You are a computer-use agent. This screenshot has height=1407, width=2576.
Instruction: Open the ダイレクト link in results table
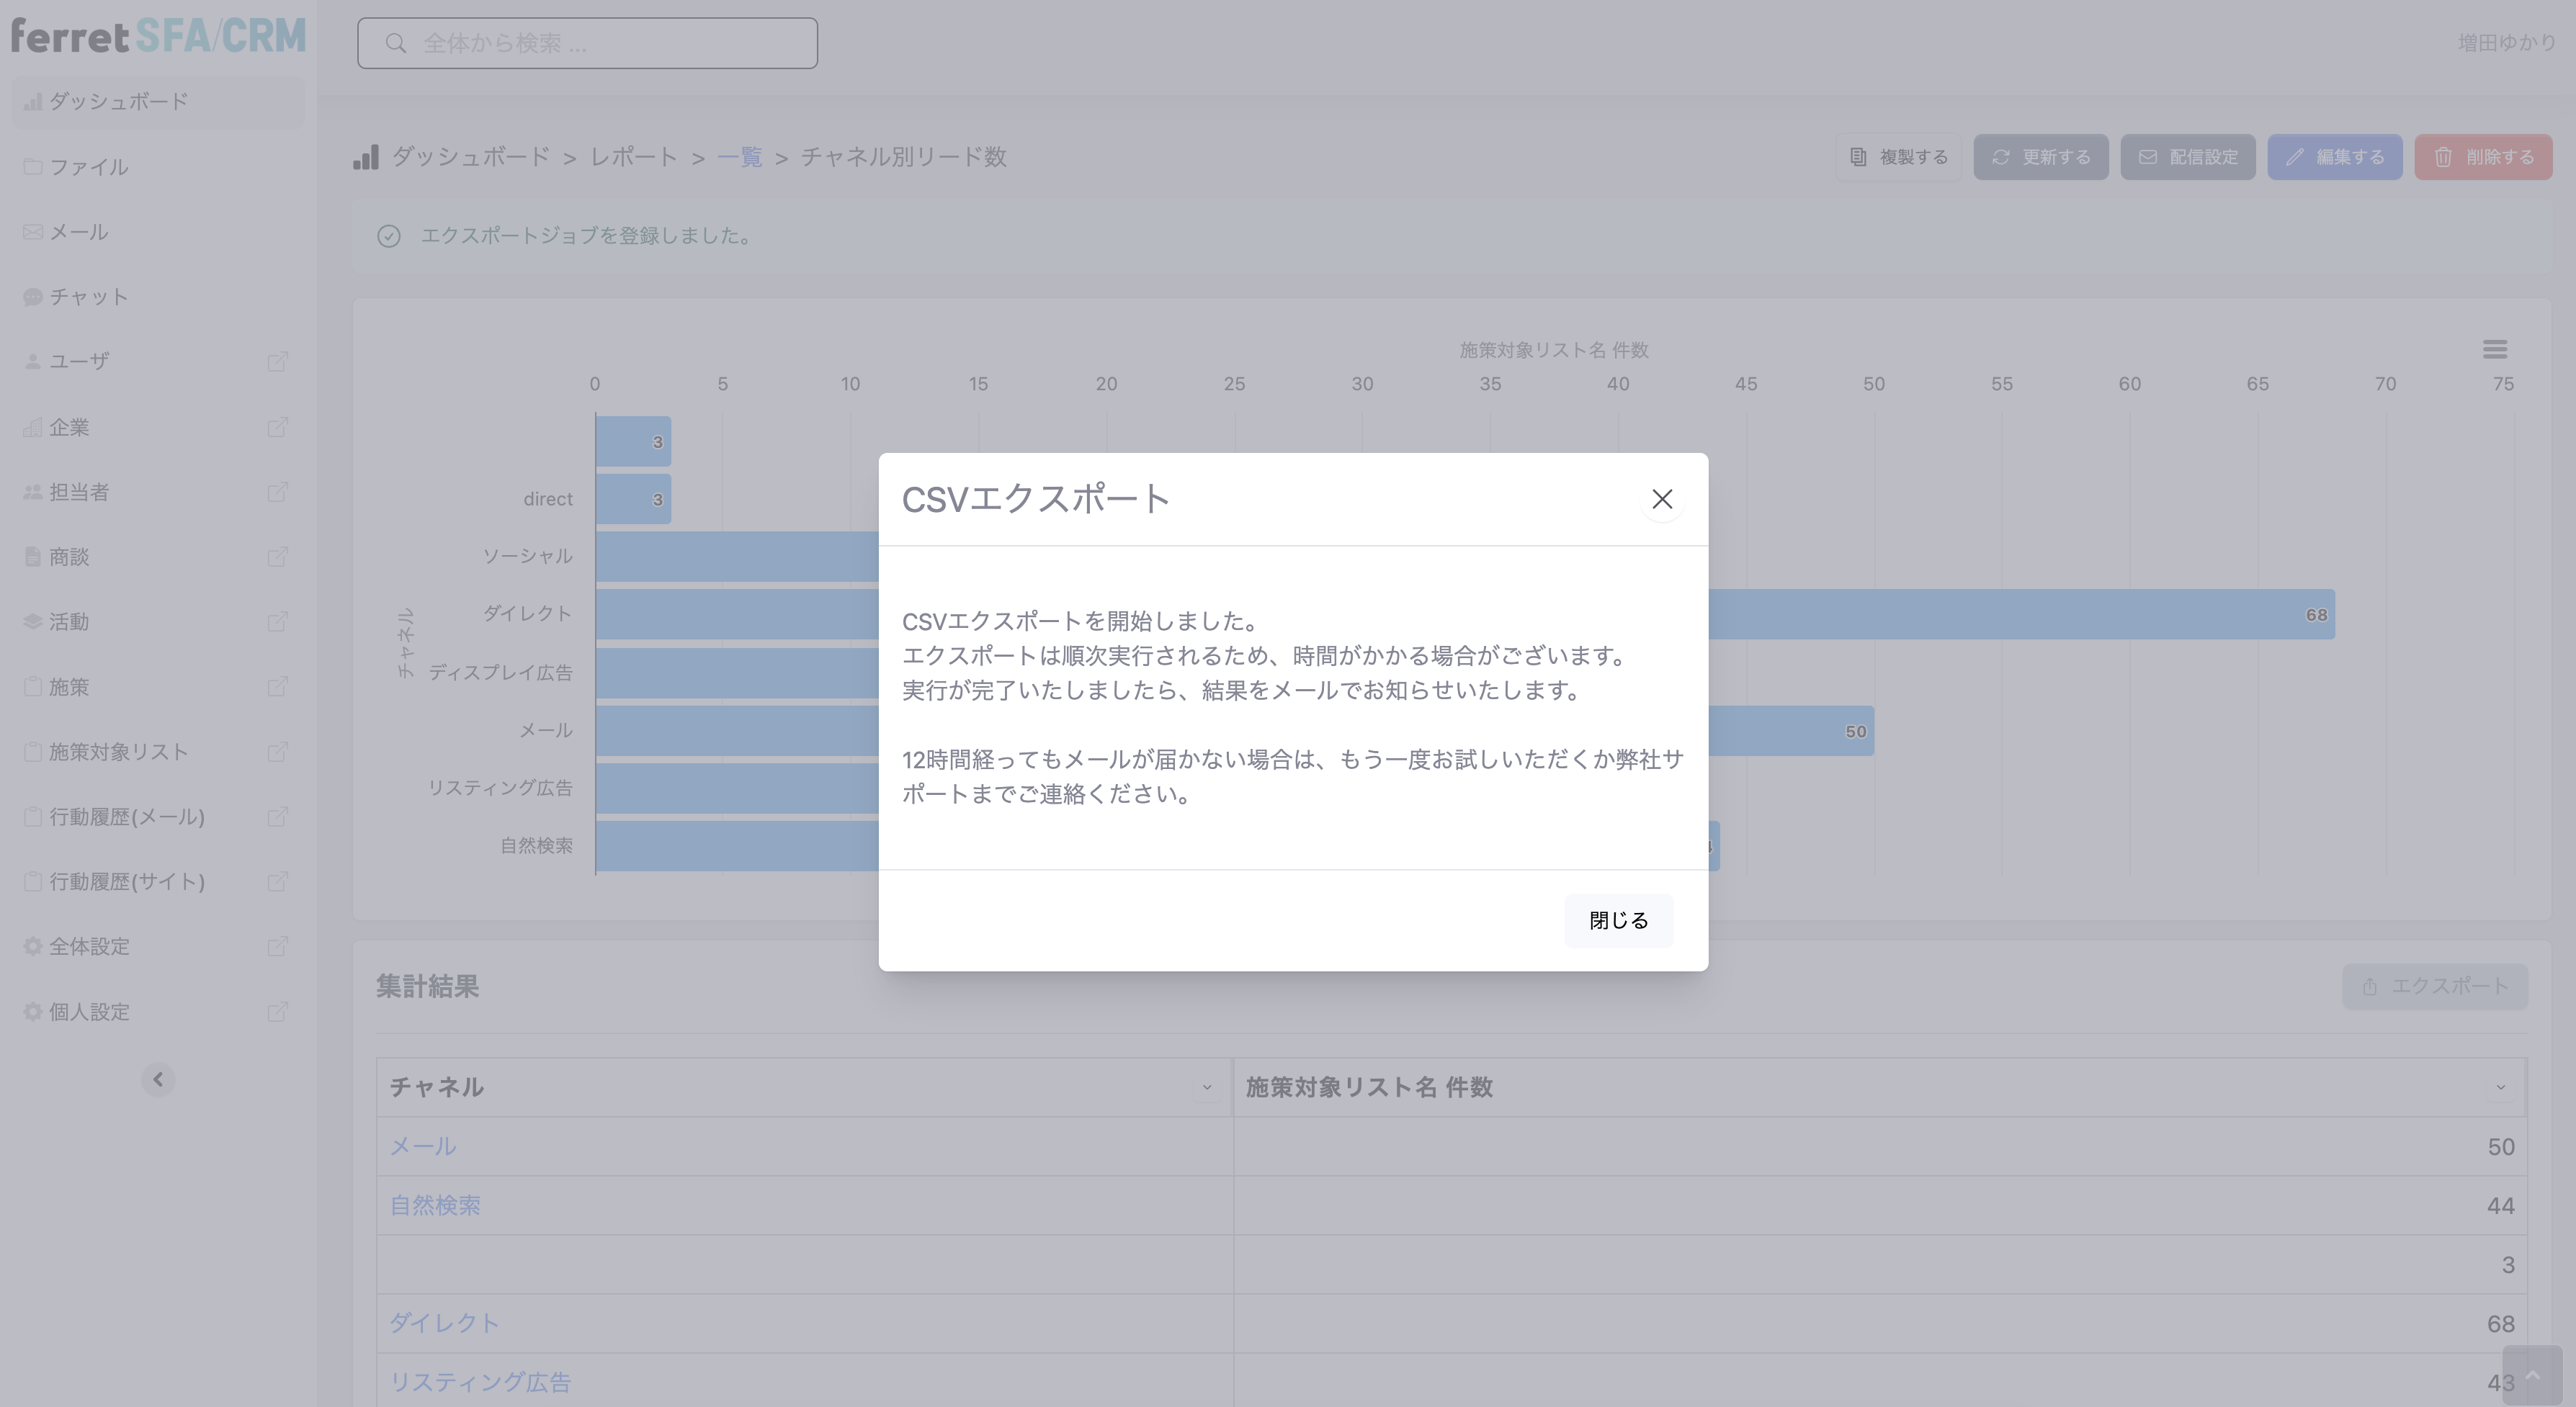point(444,1323)
